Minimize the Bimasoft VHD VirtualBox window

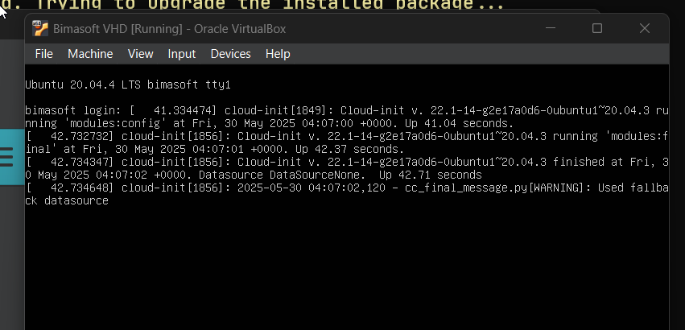(551, 28)
